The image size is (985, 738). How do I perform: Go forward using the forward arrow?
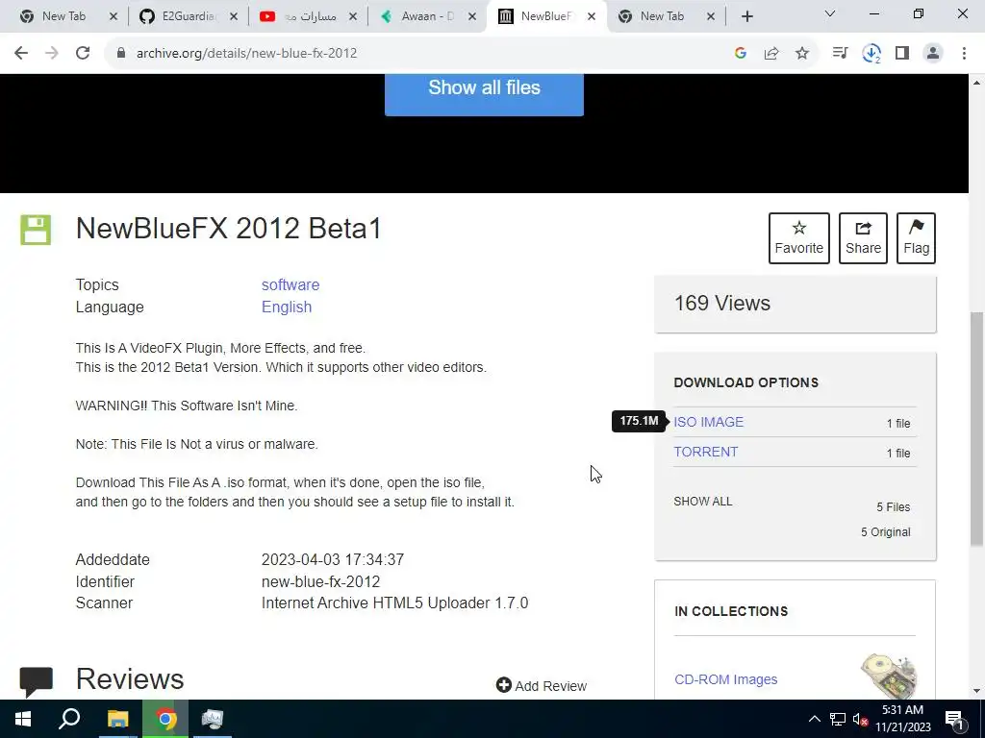[x=52, y=54]
